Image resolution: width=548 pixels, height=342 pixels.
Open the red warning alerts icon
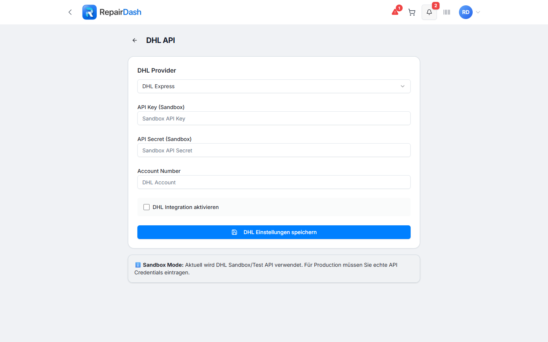click(395, 12)
